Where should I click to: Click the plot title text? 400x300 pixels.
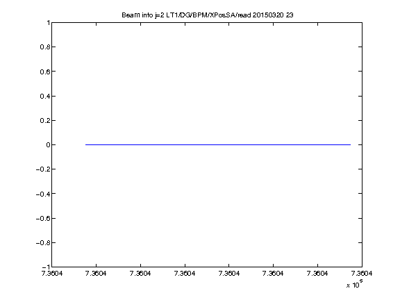[208, 15]
